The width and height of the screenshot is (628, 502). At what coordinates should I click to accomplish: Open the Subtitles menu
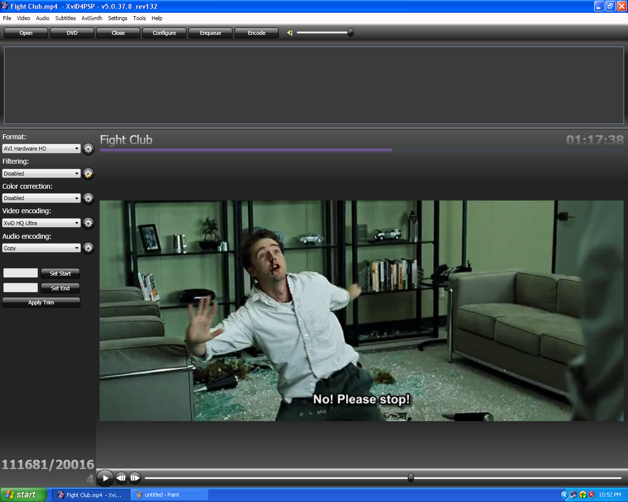[65, 18]
